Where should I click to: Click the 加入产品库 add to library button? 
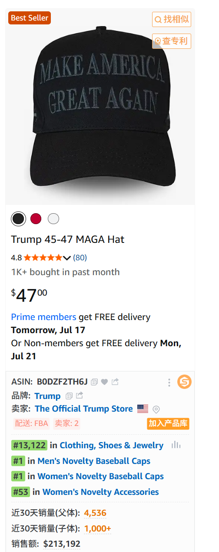[168, 423]
